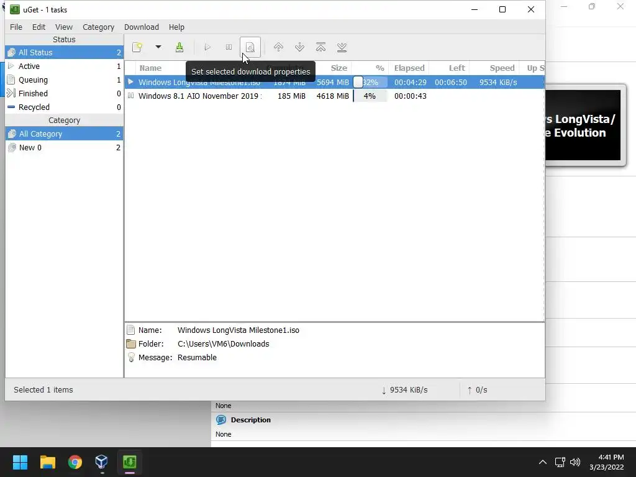Select the Recycled status filter
This screenshot has width=636, height=477.
[64, 107]
